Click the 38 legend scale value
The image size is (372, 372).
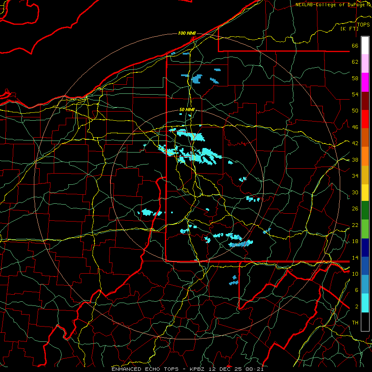(355, 160)
